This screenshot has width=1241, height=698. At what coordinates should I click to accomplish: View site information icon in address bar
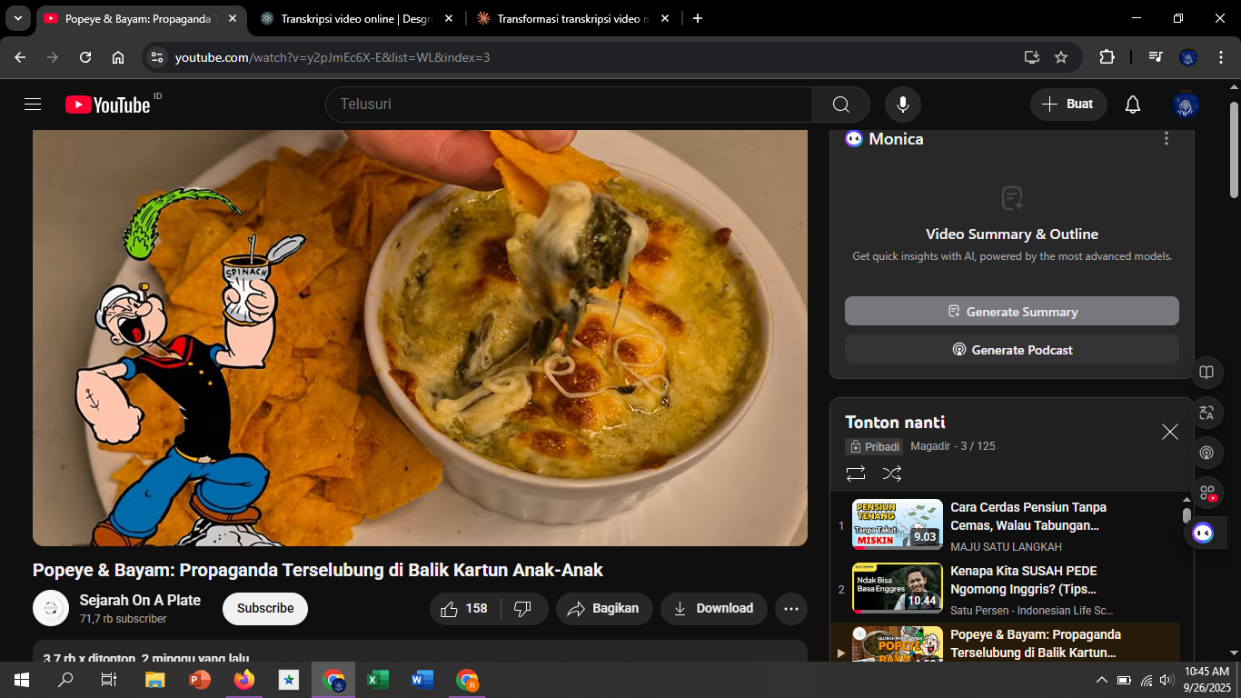pos(157,57)
